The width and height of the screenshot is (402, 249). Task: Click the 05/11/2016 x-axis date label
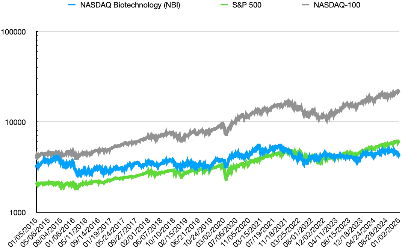click(73, 232)
